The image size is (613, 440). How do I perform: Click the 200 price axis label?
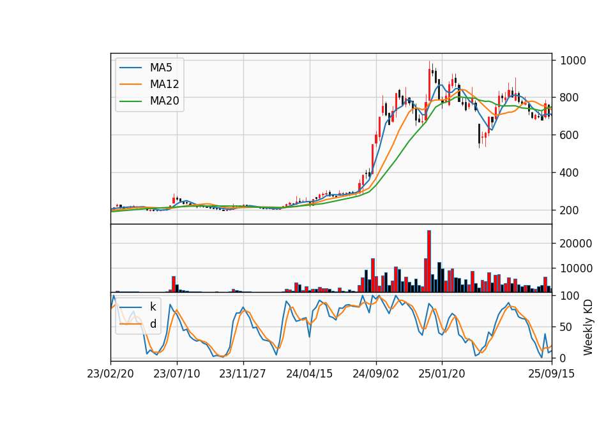click(569, 210)
